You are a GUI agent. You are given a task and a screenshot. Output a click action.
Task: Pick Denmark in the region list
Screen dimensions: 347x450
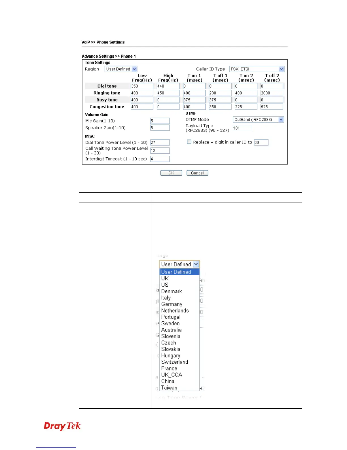[x=179, y=291]
